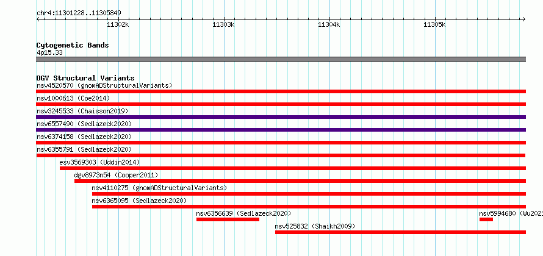Click the red bar under nsv6374158

281,143
